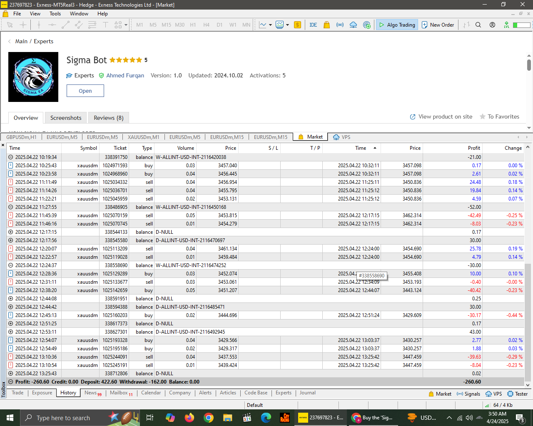
Task: Toggle Algo Trading on or off
Action: click(x=397, y=25)
